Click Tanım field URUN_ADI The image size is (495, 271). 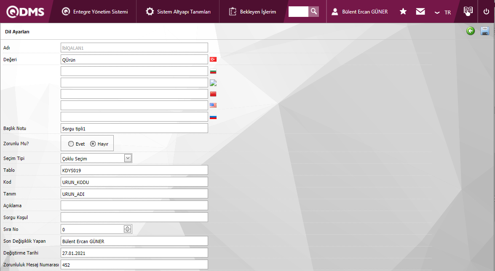point(134,194)
